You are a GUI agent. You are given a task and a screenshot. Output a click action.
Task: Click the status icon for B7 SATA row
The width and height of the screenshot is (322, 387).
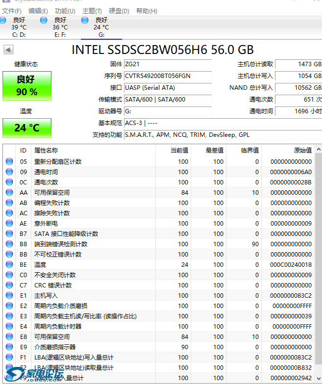[x=9, y=233]
